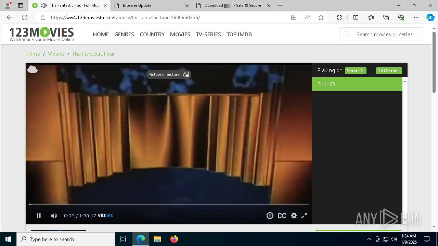Viewport: 438px width, 246px height.
Task: Show hidden system tray icons
Action: point(369,239)
